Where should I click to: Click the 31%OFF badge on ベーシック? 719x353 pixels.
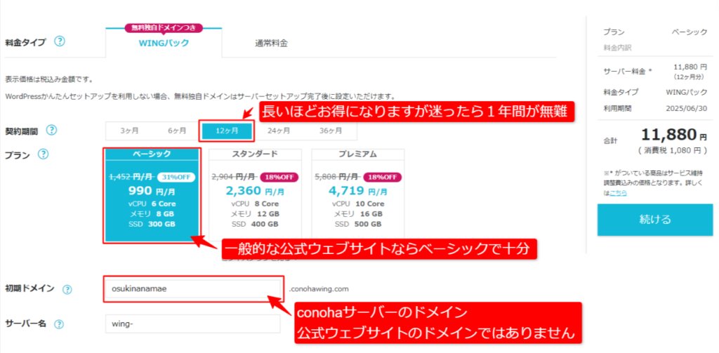(x=176, y=177)
